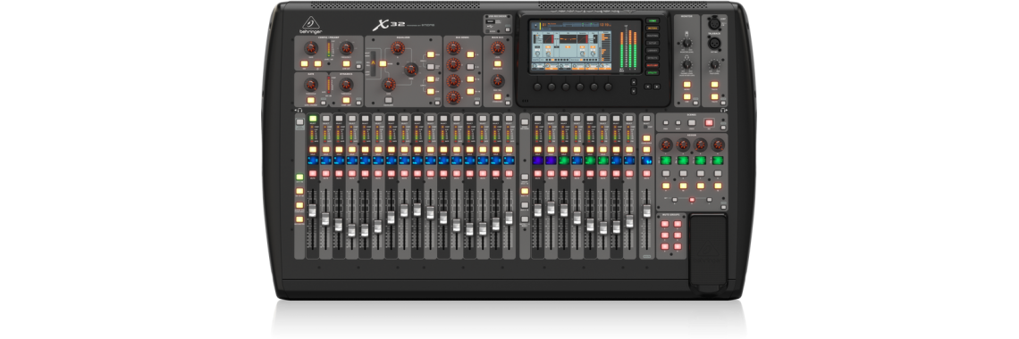
Task: Toggle the Main Stereo button in Main Bus
Action: click(x=498, y=96)
